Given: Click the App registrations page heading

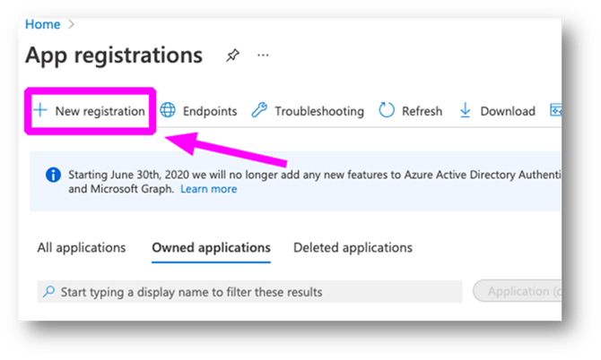Looking at the screenshot, I should coord(114,55).
